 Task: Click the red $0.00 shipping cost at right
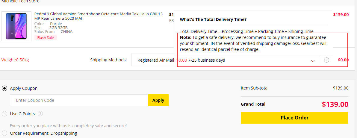(343, 60)
